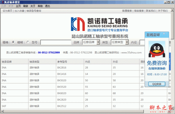The image size is (175, 114).
Task: Click the 加入收藏 link
Action: click(x=20, y=11)
